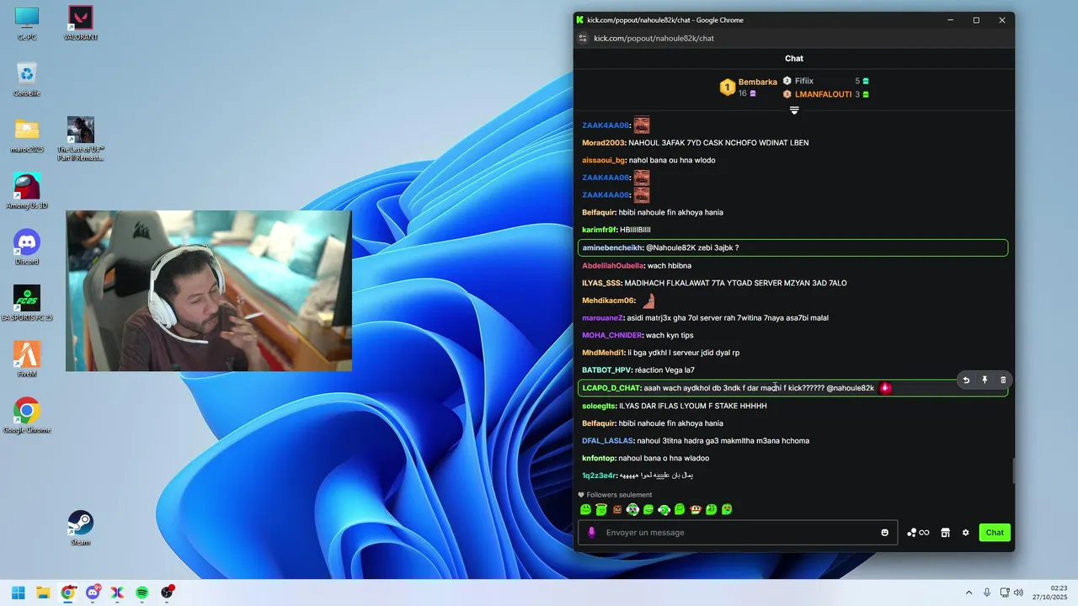Click the purple microphone icon in message box
This screenshot has width=1078, height=606.
[591, 533]
